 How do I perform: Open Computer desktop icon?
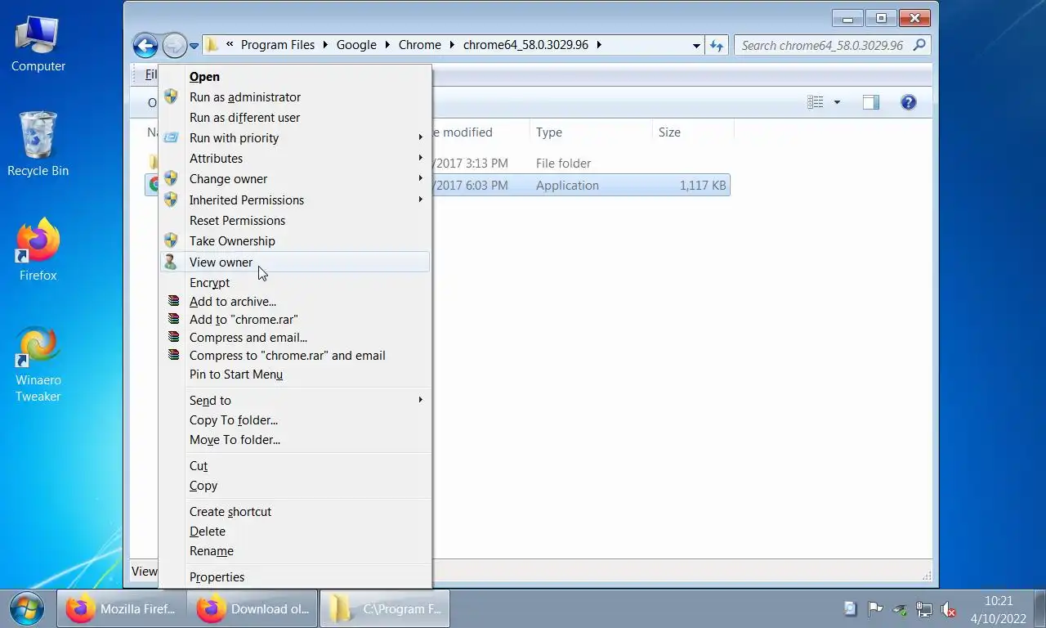[38, 43]
